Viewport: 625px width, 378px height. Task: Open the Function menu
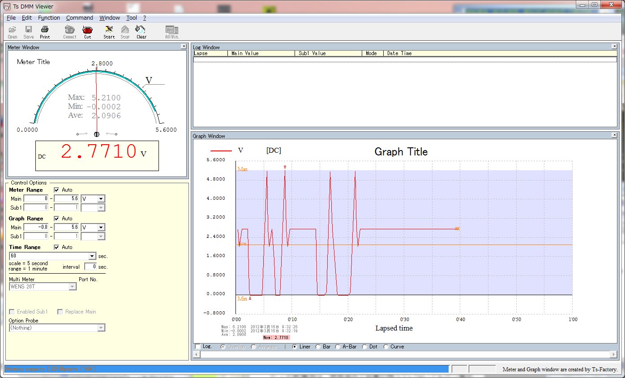[49, 18]
